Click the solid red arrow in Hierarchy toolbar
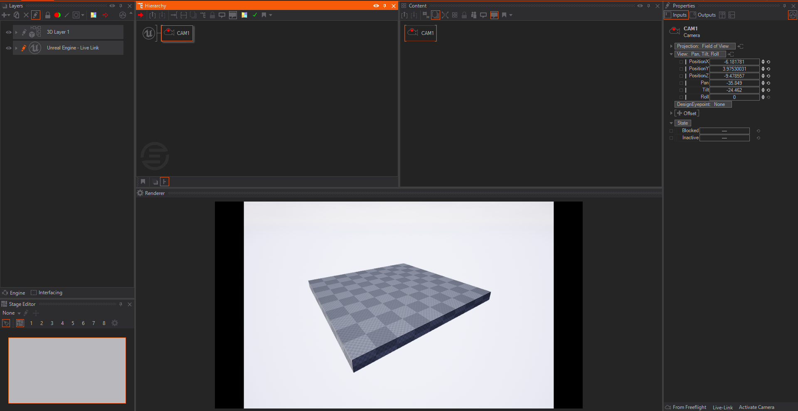 point(141,15)
